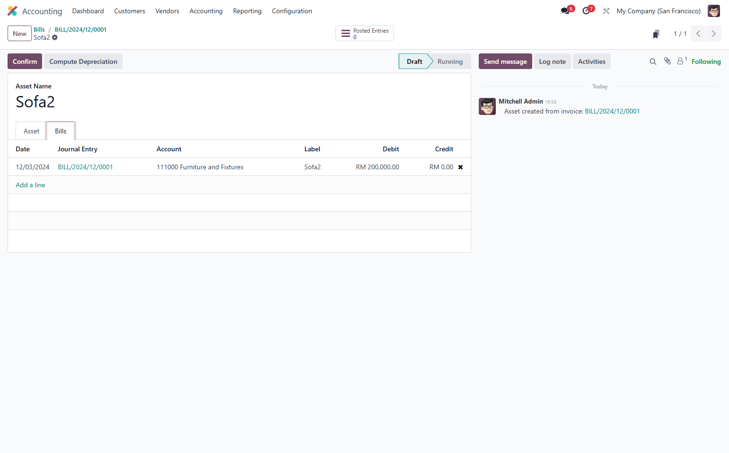
Task: Click the debug tools wrench icon
Action: (606, 11)
